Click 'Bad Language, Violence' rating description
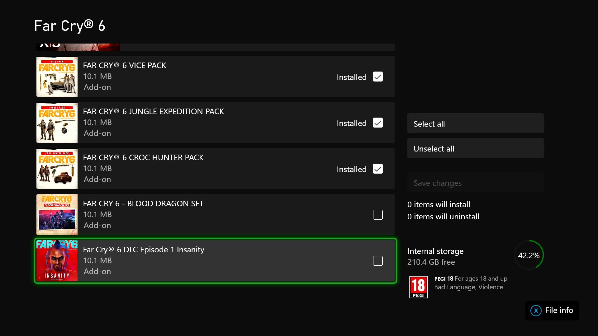This screenshot has height=336, width=598. (468, 287)
